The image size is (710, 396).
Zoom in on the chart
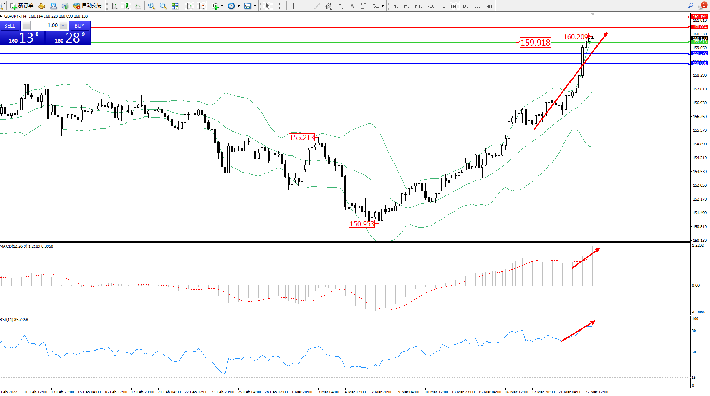pos(151,6)
